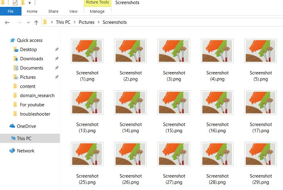
Task: Click the New folder quick access icon
Action: [x=23, y=2]
